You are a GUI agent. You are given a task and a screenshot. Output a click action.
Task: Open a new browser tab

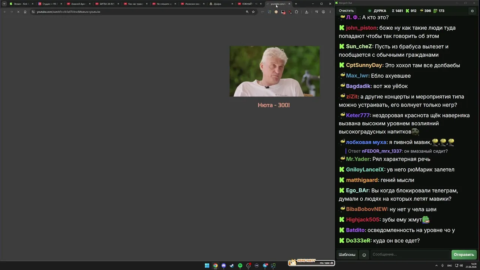296,4
